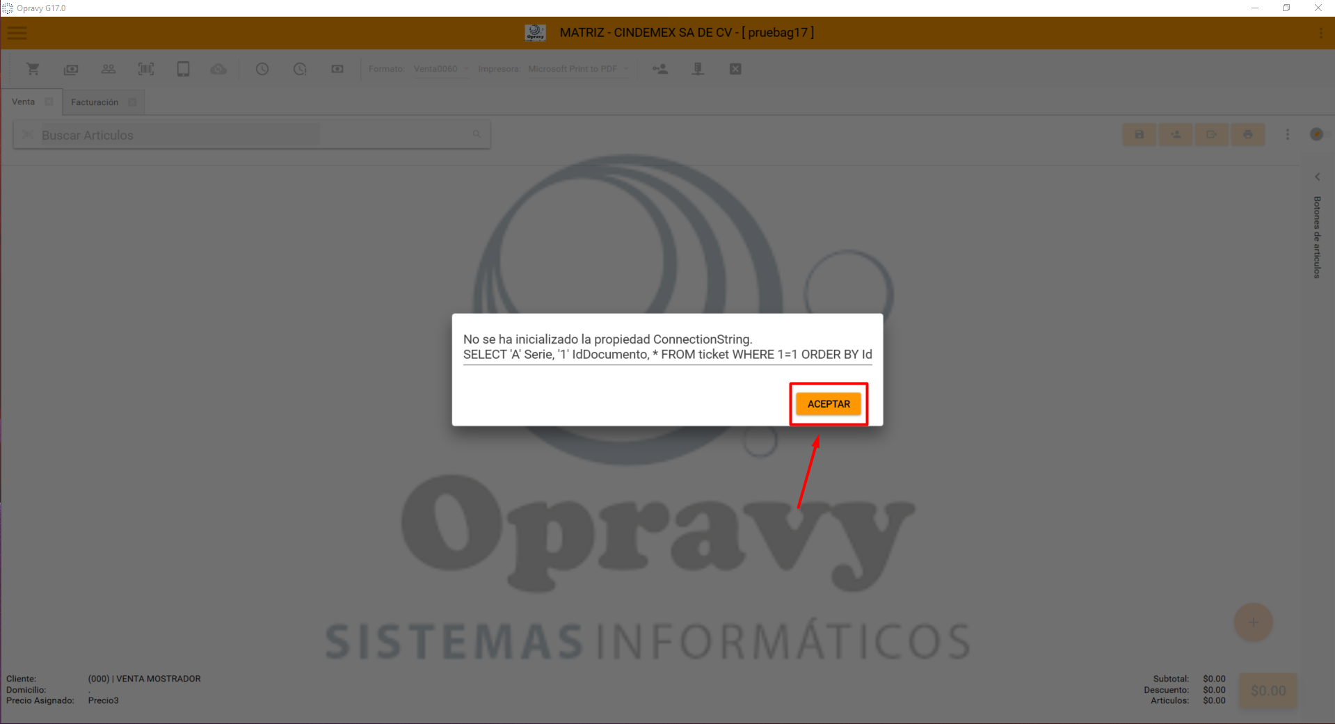
Task: Click the Articulos $0.00 value
Action: point(1214,700)
